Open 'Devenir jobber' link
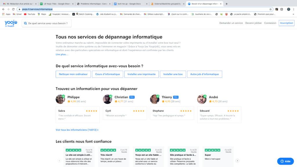 [253, 23]
